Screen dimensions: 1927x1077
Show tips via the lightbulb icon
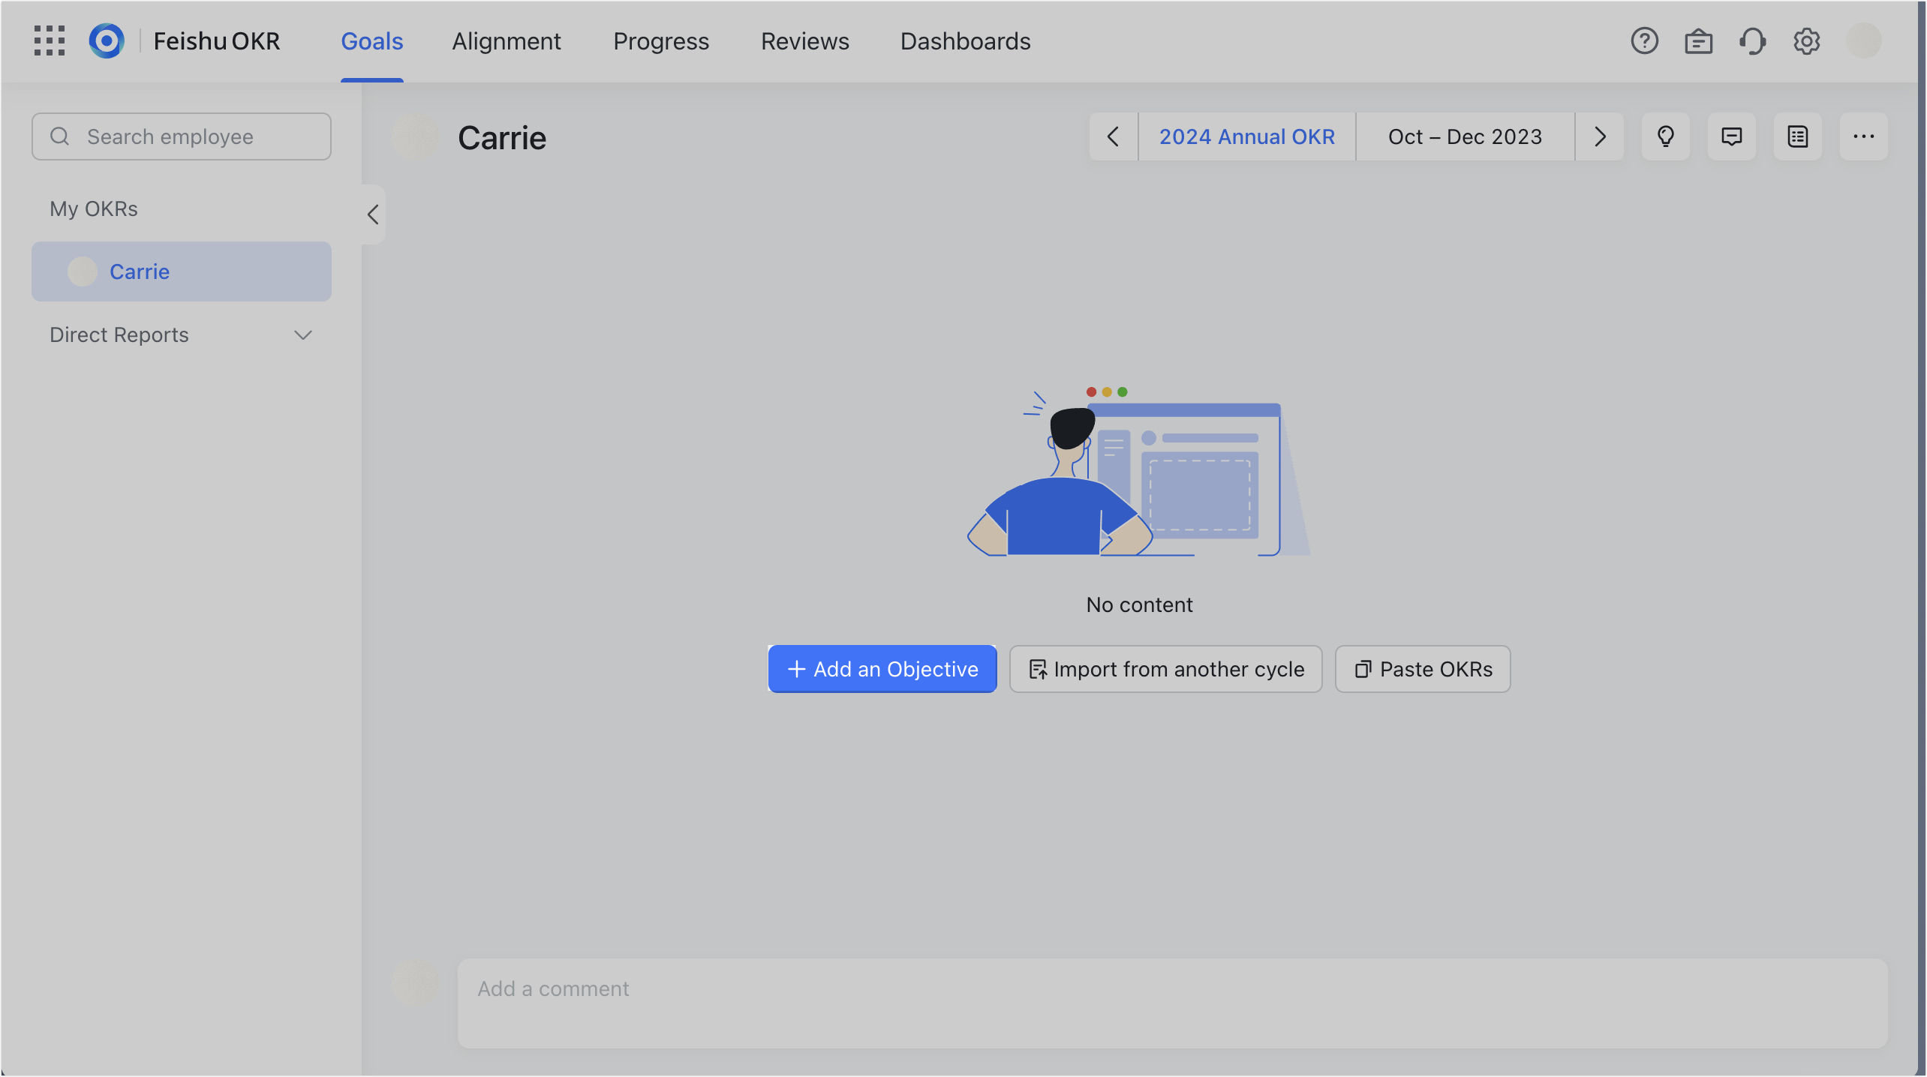coord(1666,136)
